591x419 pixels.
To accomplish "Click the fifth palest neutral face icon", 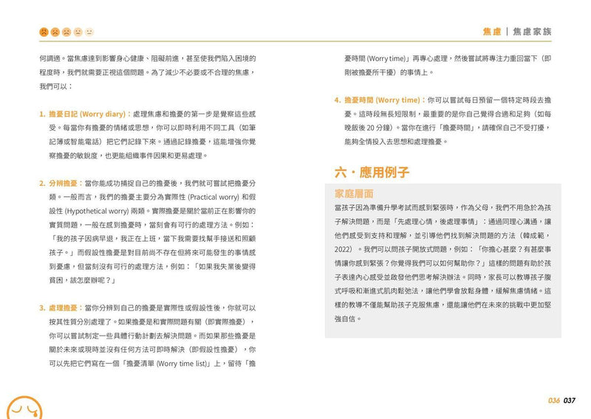I will pos(89,32).
